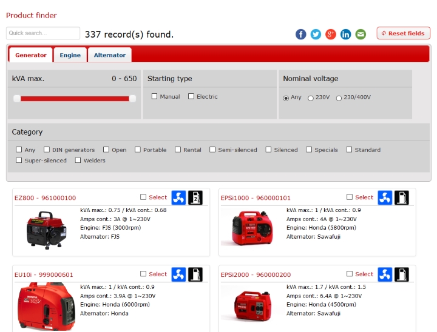Check Electric starting type
The image size is (437, 332).
click(191, 96)
